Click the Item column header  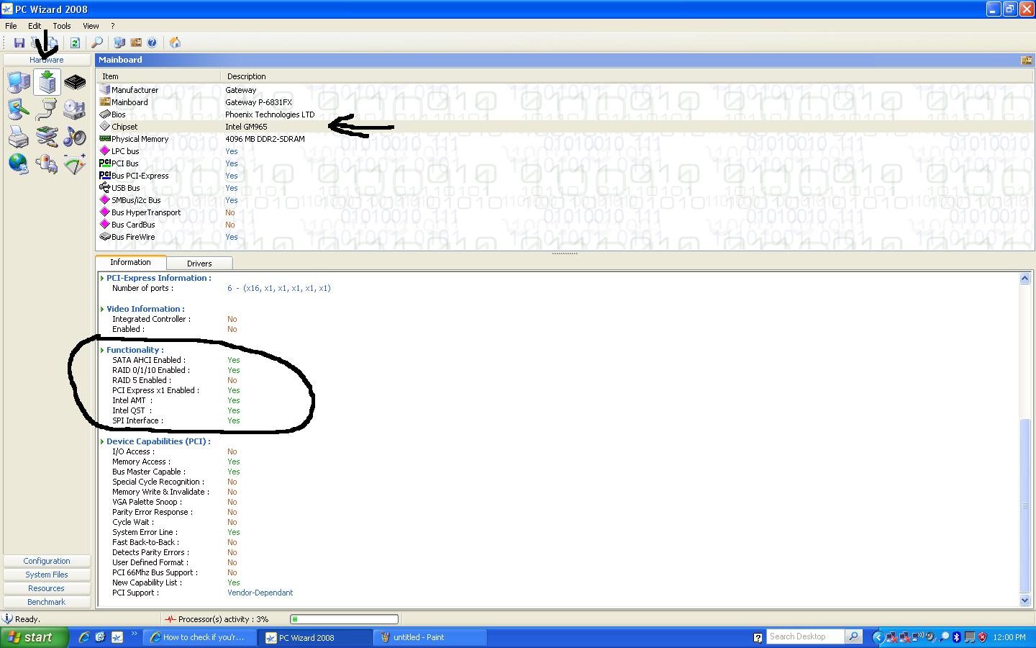[158, 76]
